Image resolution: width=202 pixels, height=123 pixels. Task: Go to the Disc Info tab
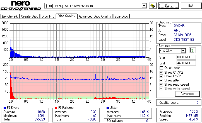(x=48, y=16)
